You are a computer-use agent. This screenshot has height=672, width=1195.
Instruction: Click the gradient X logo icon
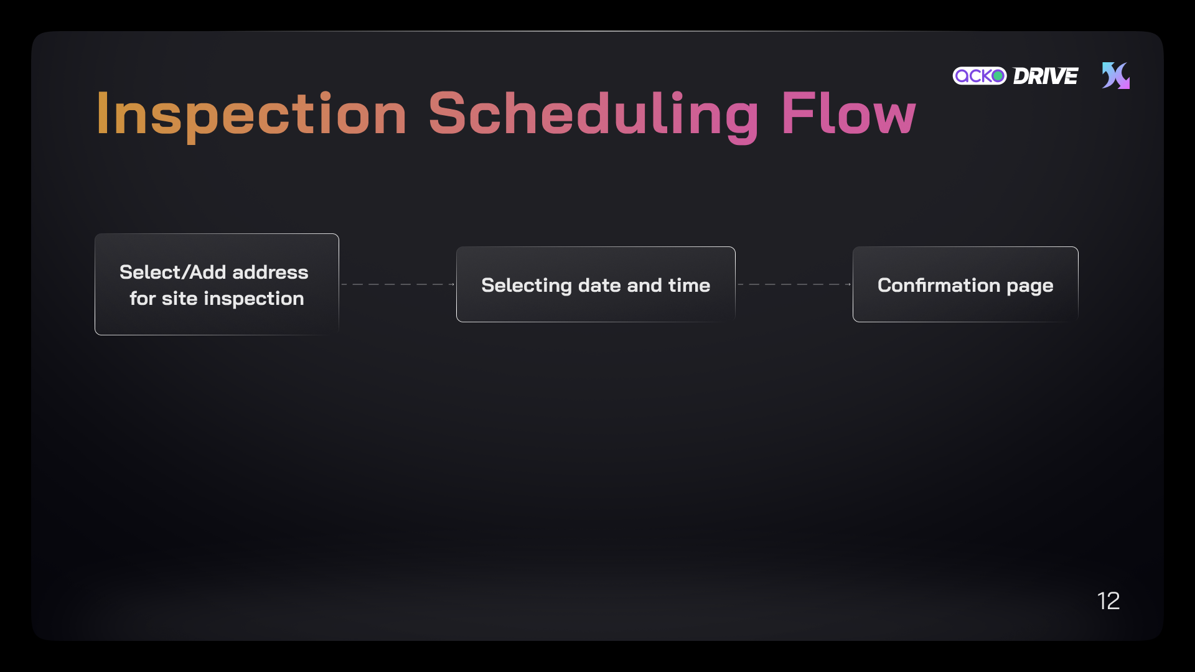coord(1116,75)
